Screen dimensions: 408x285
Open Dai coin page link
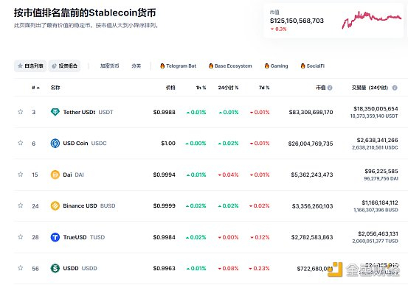(73, 175)
